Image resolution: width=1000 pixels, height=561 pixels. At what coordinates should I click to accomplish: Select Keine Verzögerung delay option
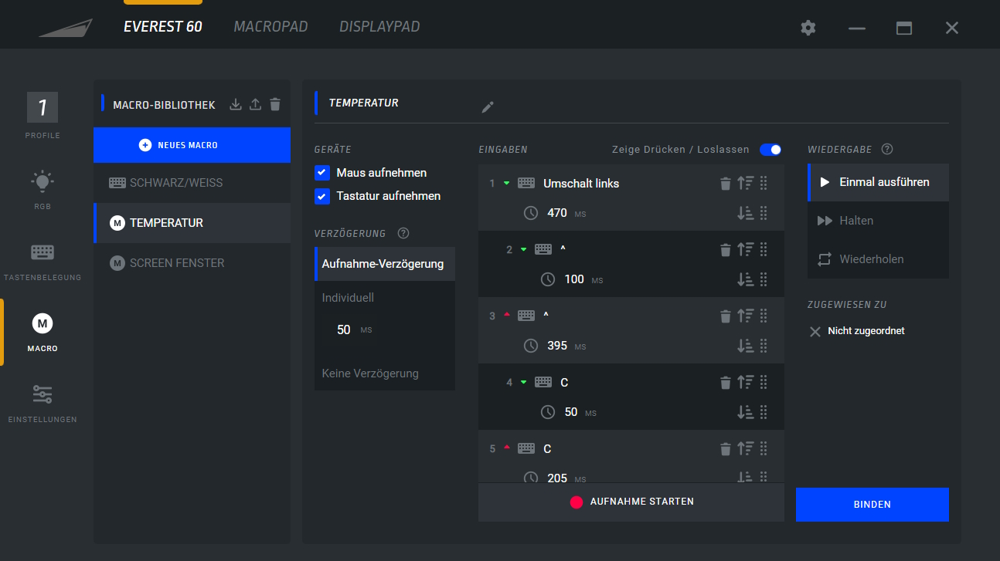tap(370, 373)
